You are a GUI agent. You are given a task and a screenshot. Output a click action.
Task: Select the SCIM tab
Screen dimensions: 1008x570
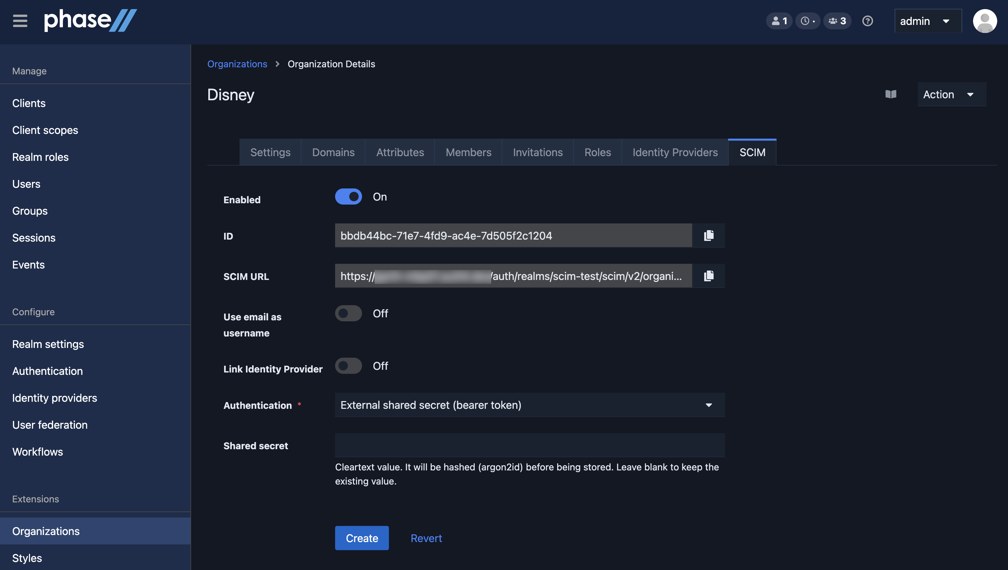752,152
